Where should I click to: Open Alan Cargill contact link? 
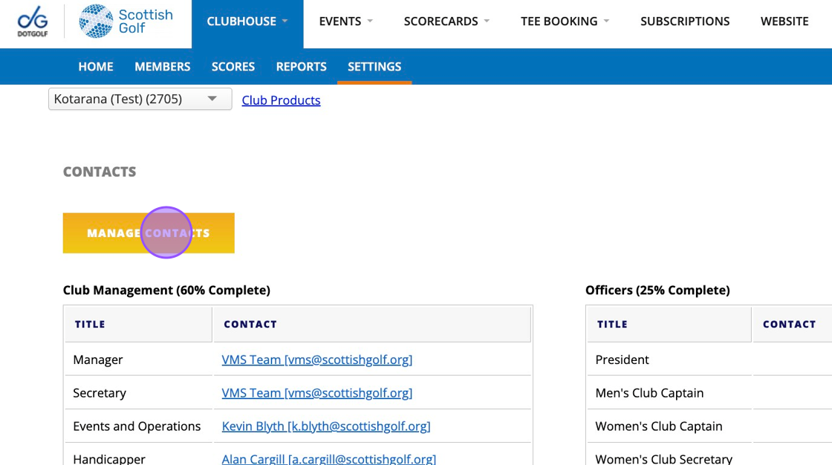pos(329,459)
